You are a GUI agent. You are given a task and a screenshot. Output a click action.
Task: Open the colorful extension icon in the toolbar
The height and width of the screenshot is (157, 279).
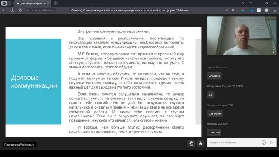click(x=242, y=10)
